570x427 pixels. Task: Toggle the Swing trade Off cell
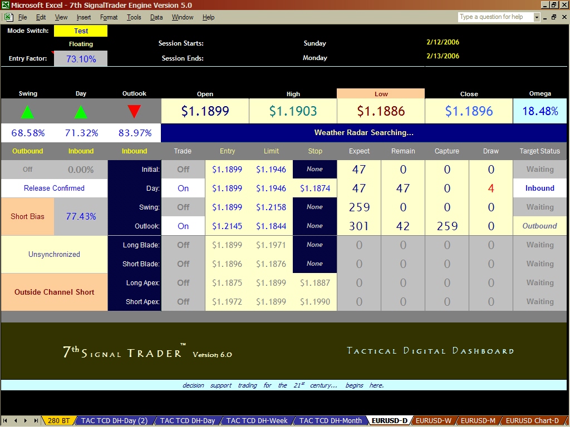[x=183, y=207]
